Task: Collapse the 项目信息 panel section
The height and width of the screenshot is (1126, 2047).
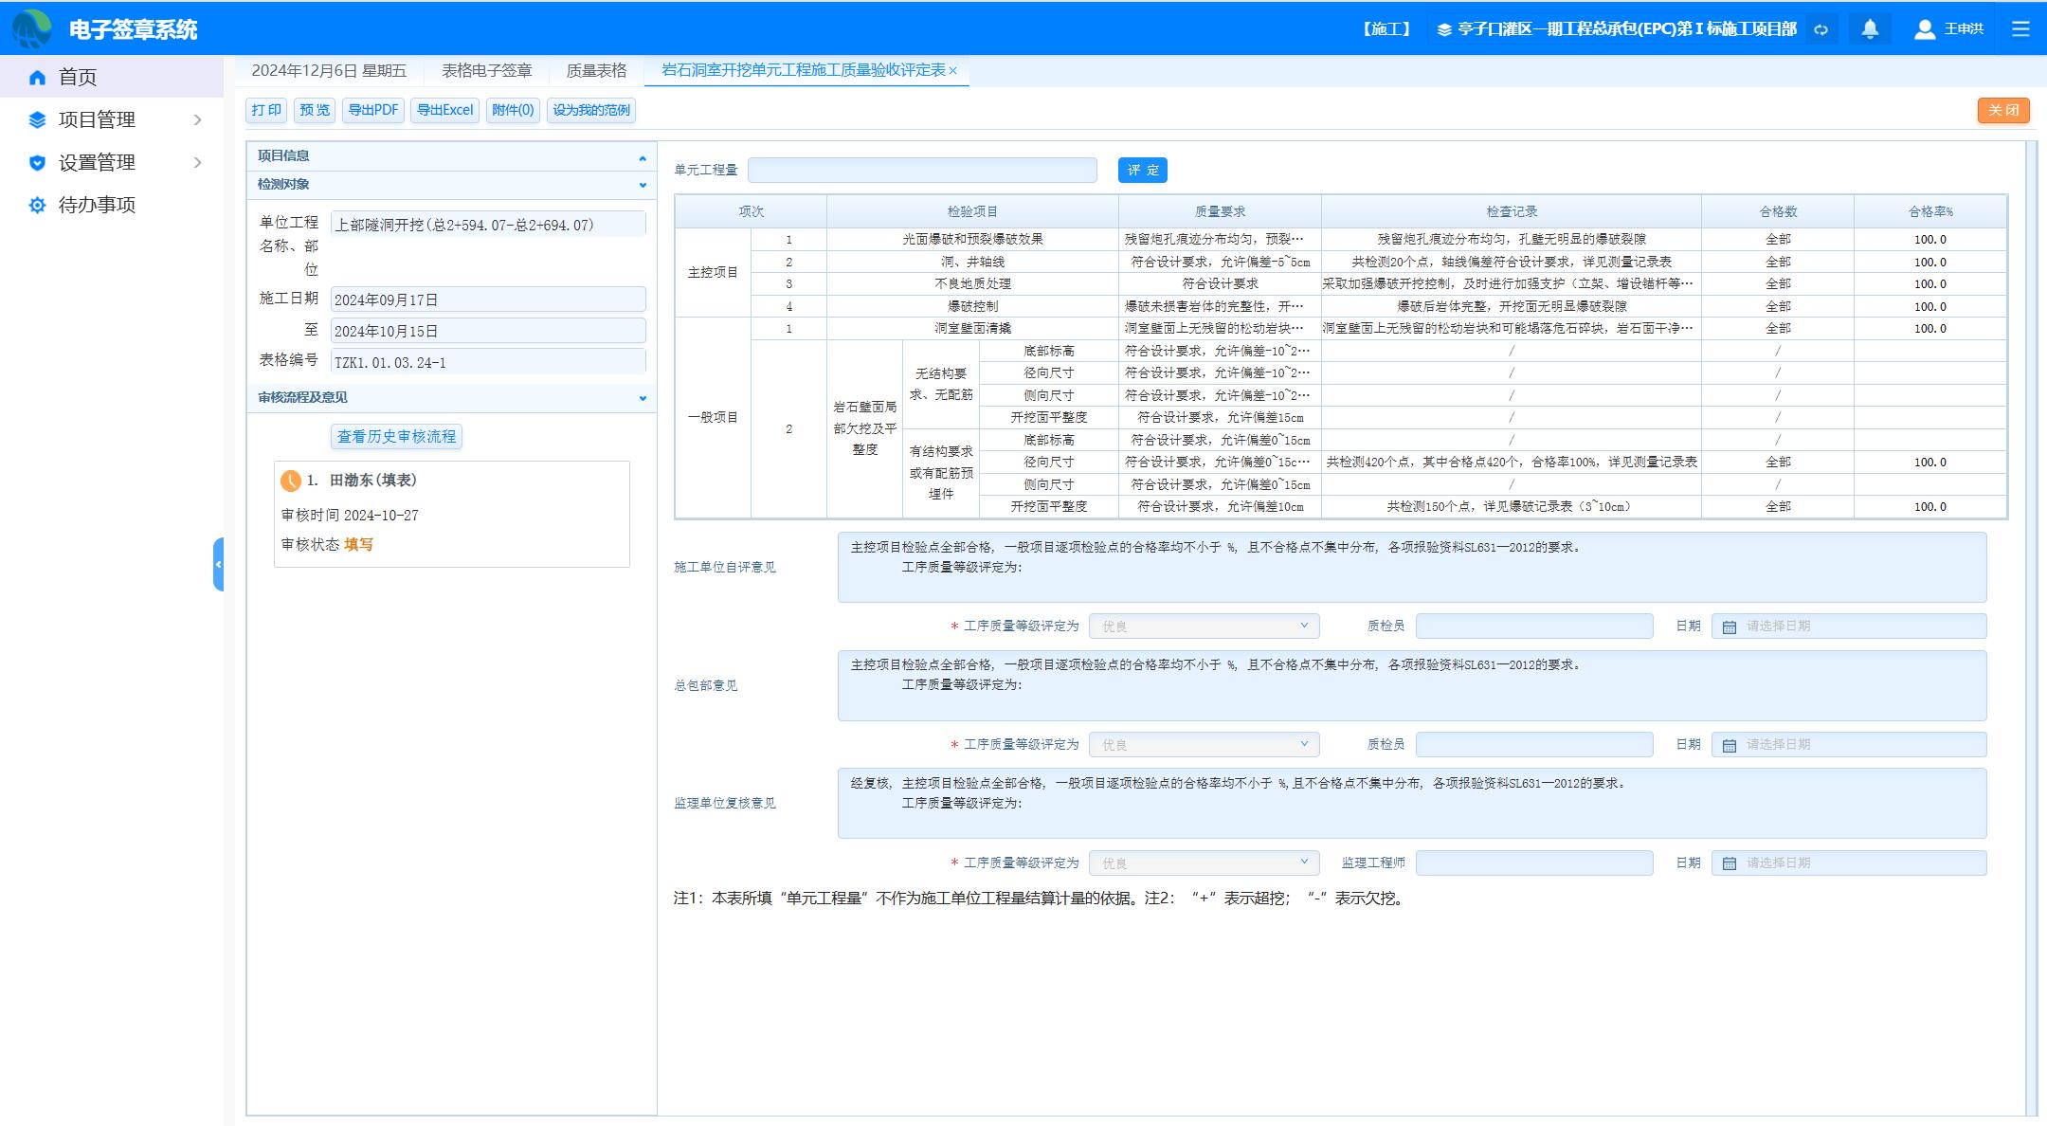Action: 643,157
